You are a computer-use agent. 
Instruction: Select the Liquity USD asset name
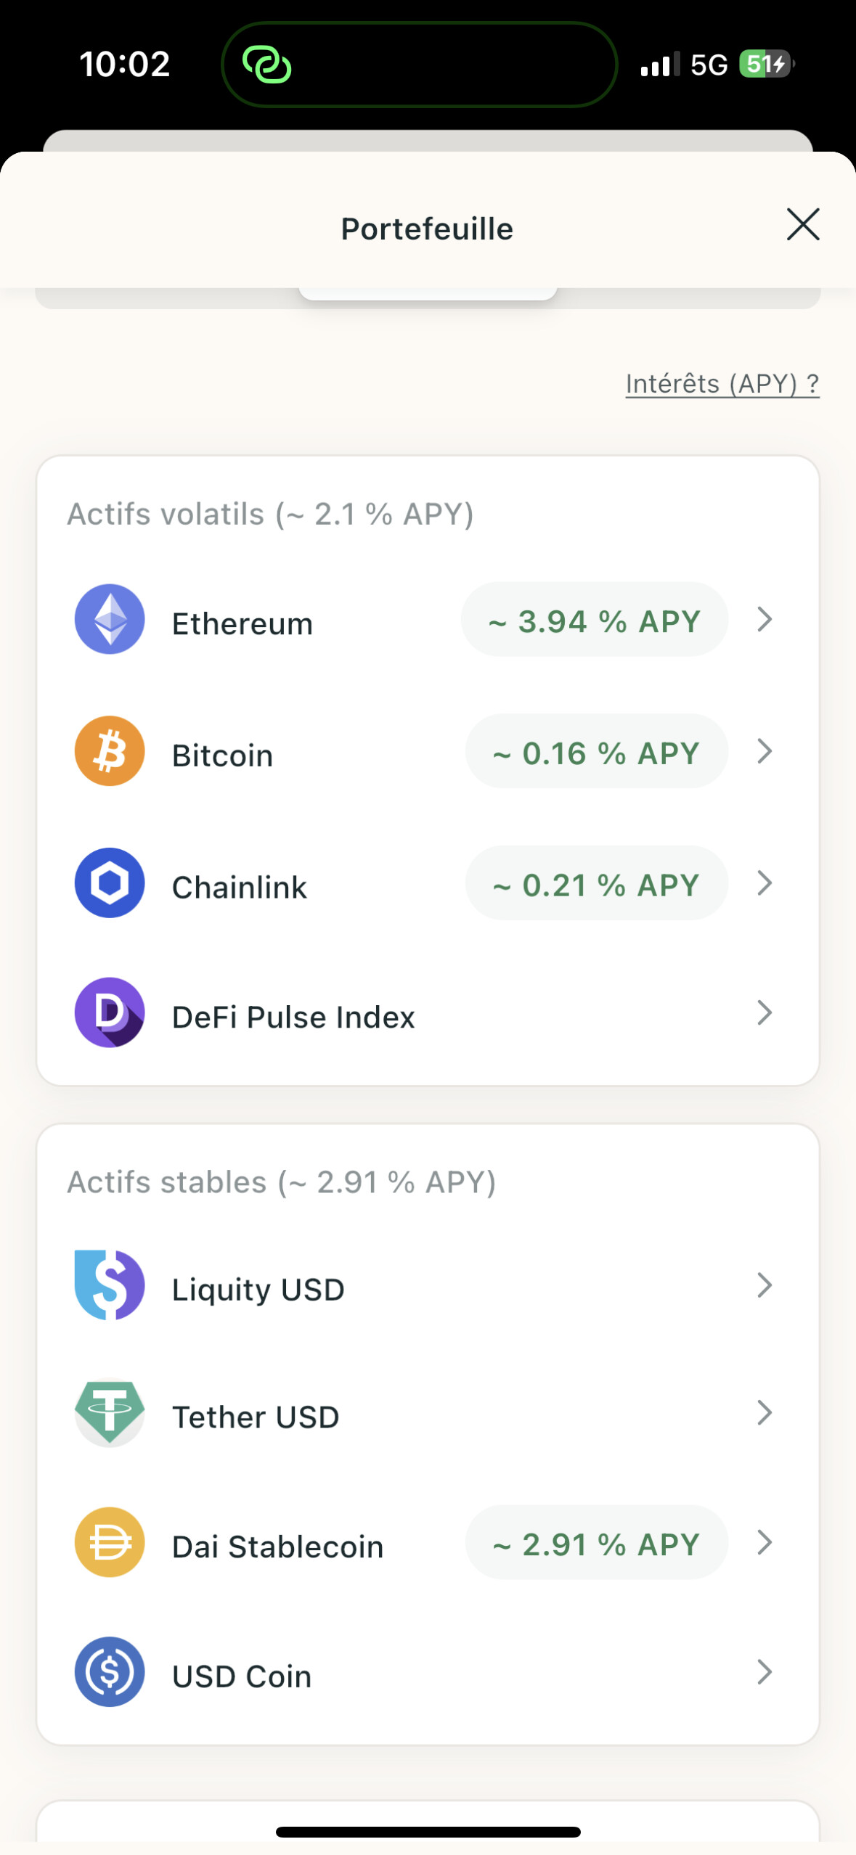(x=258, y=1290)
